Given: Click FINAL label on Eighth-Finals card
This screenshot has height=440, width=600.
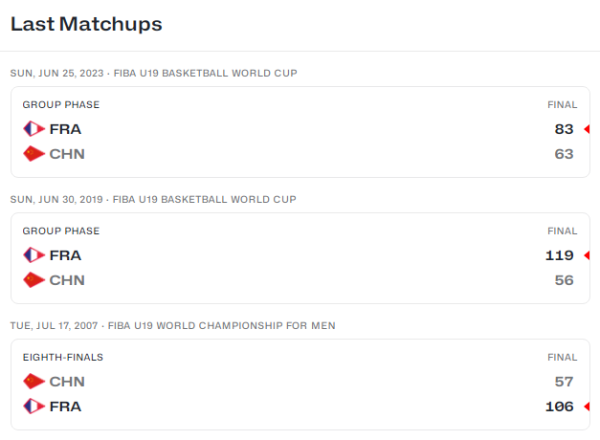Looking at the screenshot, I should coord(562,358).
